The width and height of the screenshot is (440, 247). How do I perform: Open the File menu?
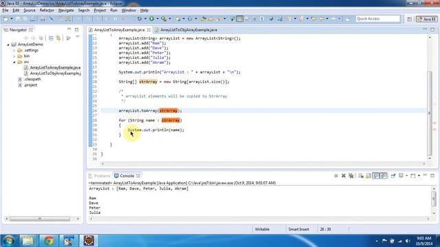tap(5, 10)
